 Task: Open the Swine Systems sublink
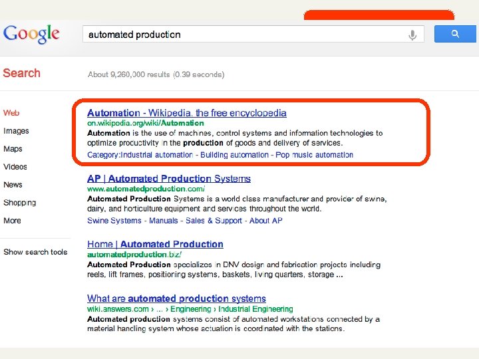[x=114, y=221]
